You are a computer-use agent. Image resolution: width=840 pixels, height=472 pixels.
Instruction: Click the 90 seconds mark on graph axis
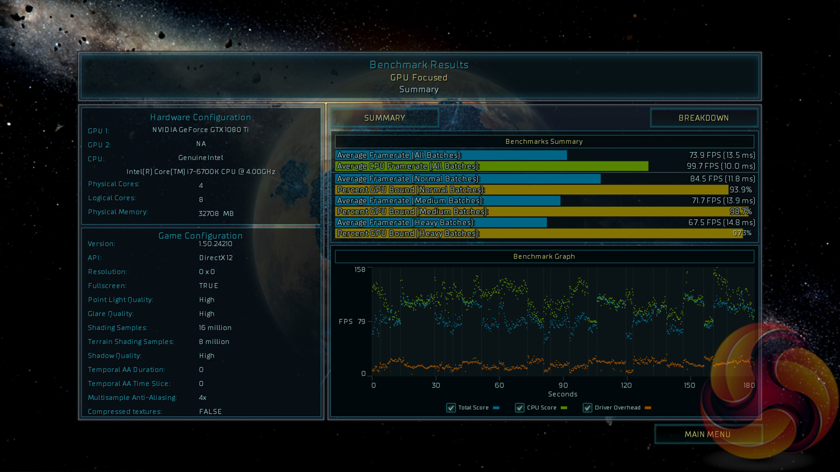[x=563, y=385]
